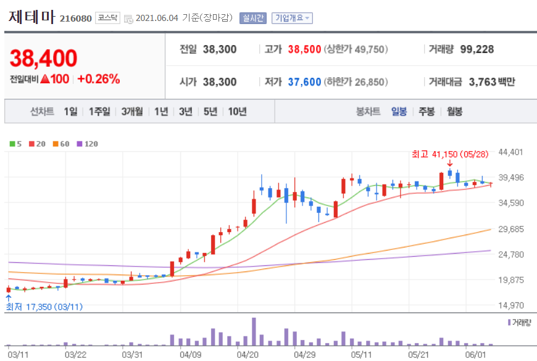Click the purple 120-day moving average swatch
The image size is (537, 361).
(80, 144)
